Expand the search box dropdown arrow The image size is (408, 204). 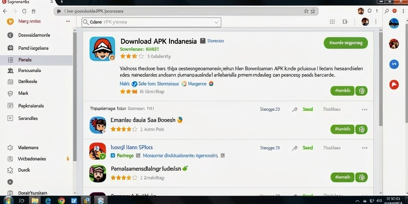pyautogui.click(x=216, y=22)
